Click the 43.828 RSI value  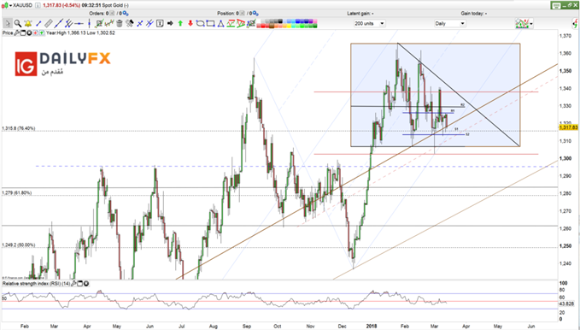(x=566, y=303)
